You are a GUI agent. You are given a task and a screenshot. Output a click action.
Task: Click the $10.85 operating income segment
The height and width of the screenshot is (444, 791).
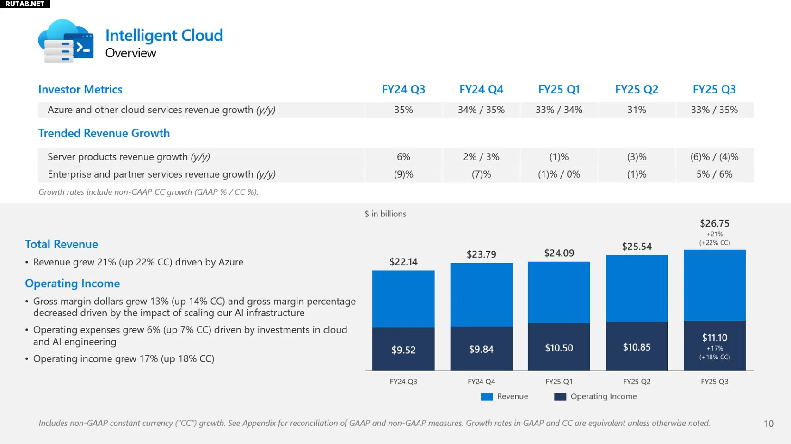tap(637, 346)
